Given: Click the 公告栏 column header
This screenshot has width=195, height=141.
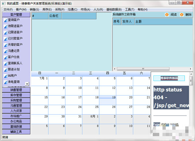Looking at the screenshot, I should pos(55,16).
